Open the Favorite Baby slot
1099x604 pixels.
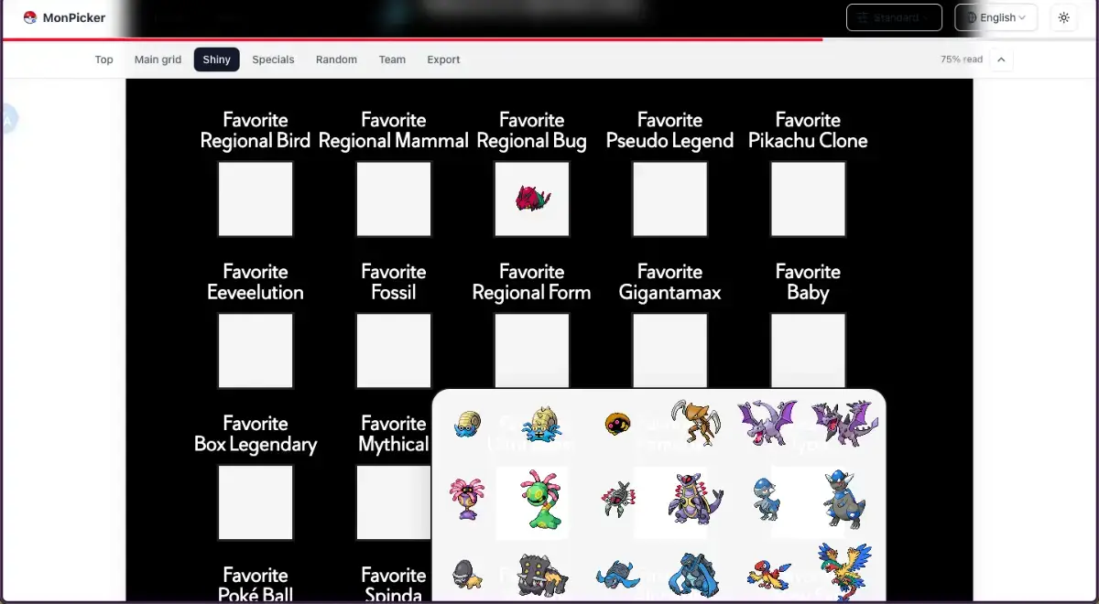tap(809, 351)
